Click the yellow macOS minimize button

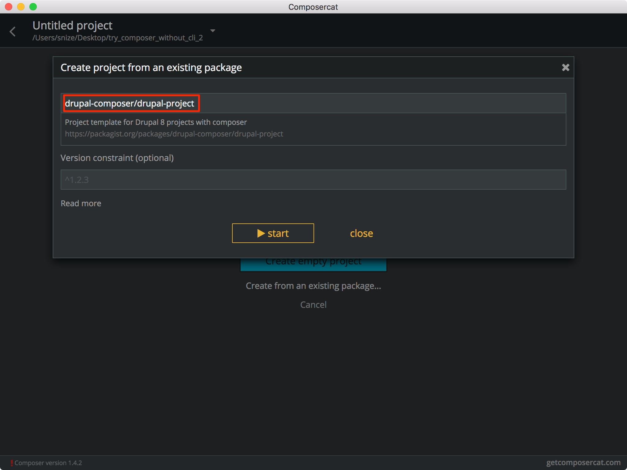pos(21,6)
